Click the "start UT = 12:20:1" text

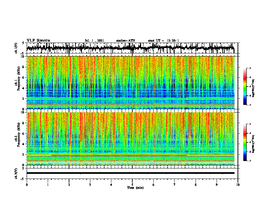click(163, 41)
